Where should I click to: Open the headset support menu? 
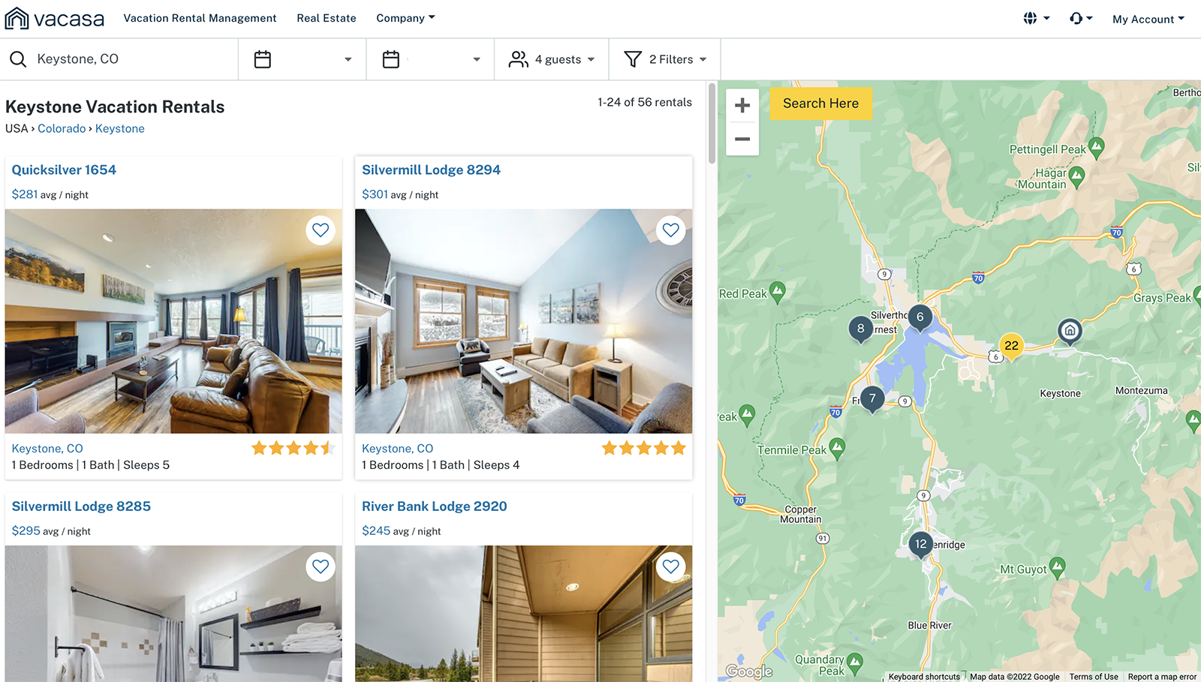point(1080,18)
